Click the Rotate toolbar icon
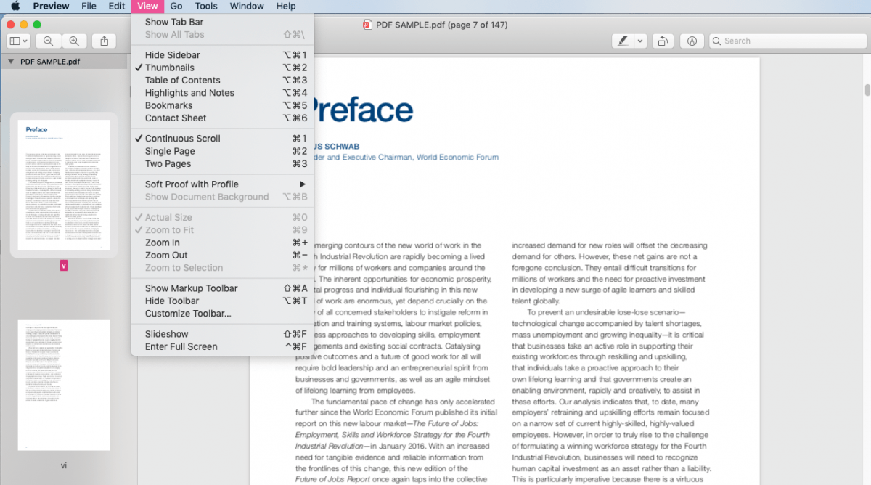Viewport: 871px width, 485px height. (x=662, y=41)
